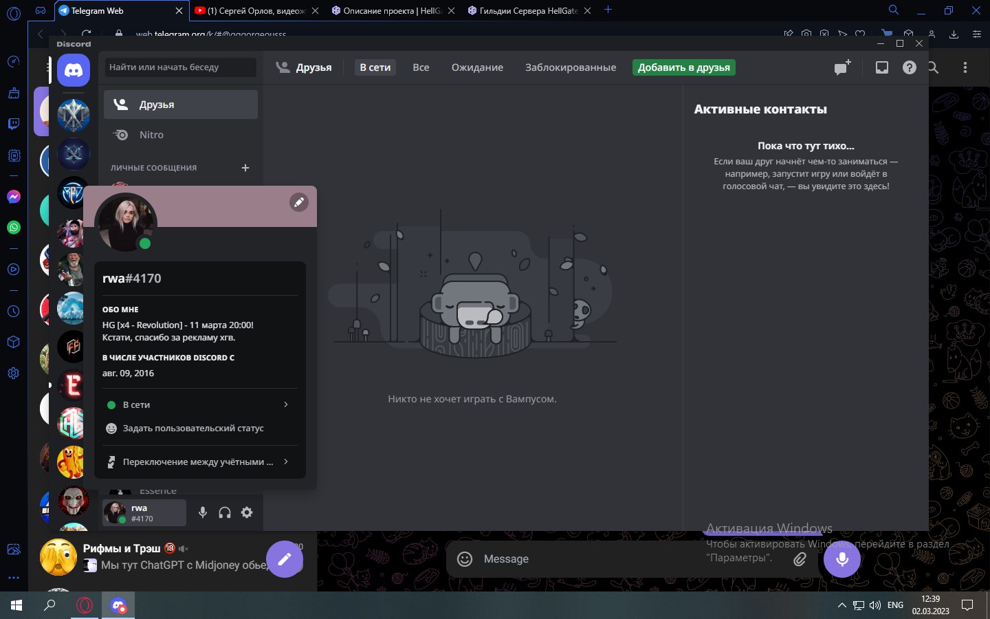Open Discord home direct messages icon

[x=74, y=70]
